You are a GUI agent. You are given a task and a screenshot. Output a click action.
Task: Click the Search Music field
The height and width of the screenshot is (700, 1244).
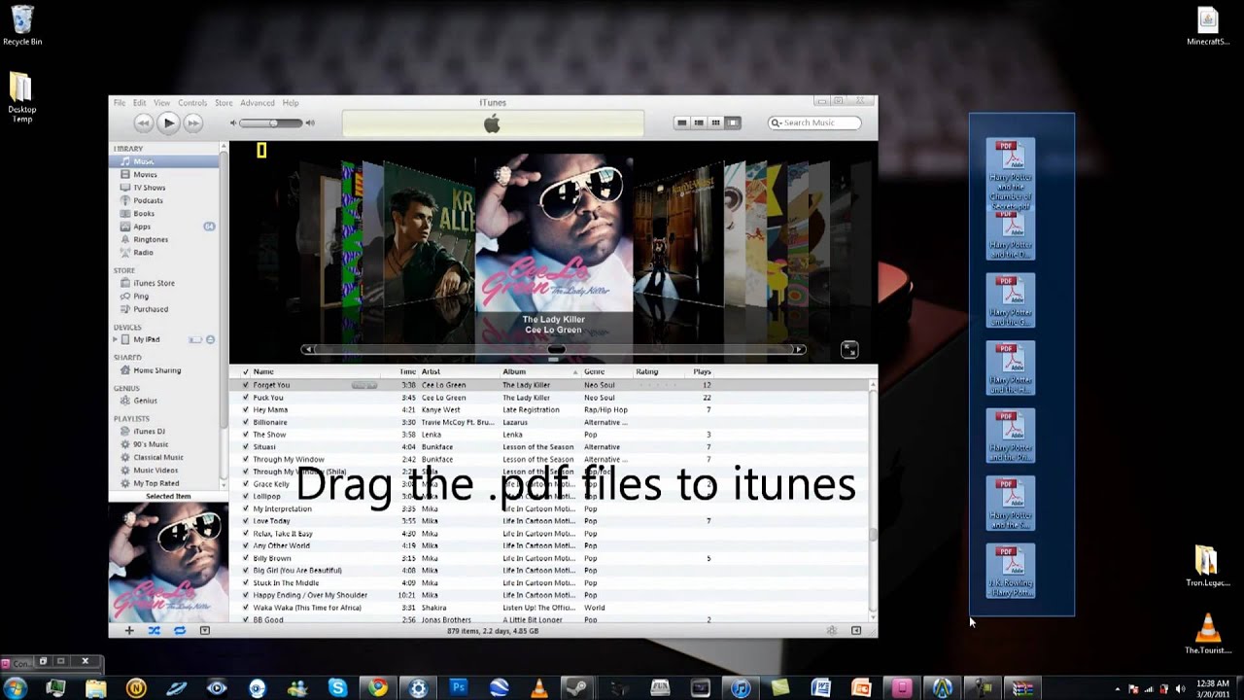(x=814, y=122)
